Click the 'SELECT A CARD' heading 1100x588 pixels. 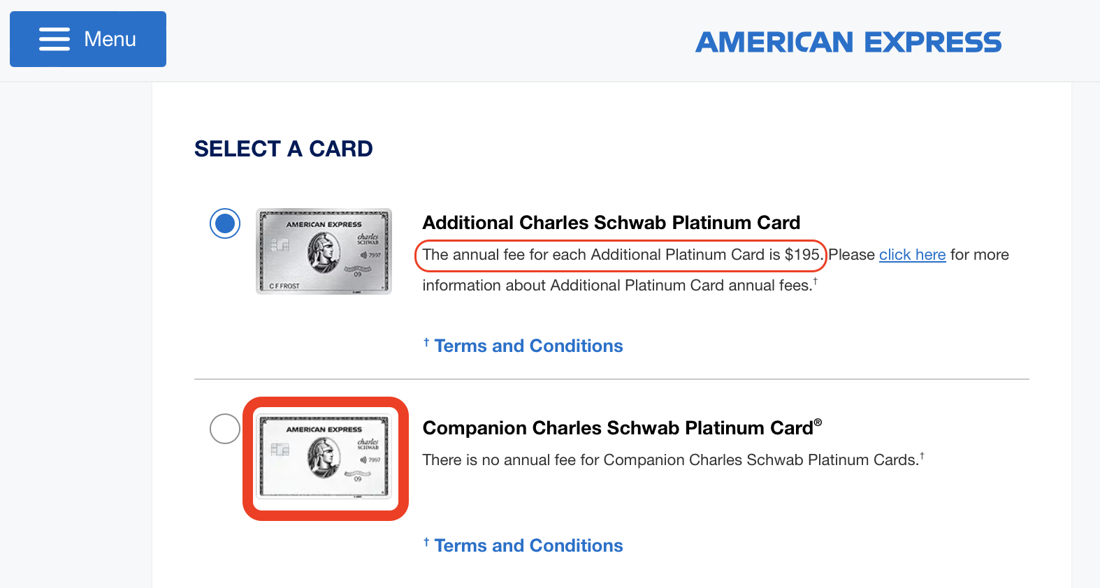coord(284,149)
